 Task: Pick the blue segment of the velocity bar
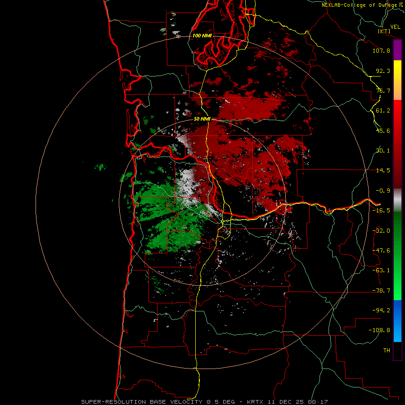tap(397, 321)
